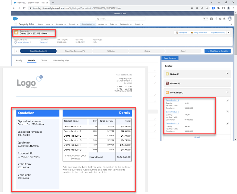Image resolution: width=237 pixels, height=194 pixels.
Task: Open the Demo LLC account link
Action: tap(44, 43)
